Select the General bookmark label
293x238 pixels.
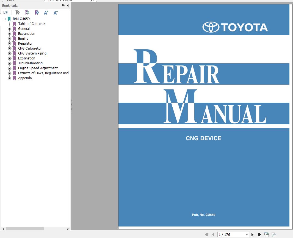24,29
